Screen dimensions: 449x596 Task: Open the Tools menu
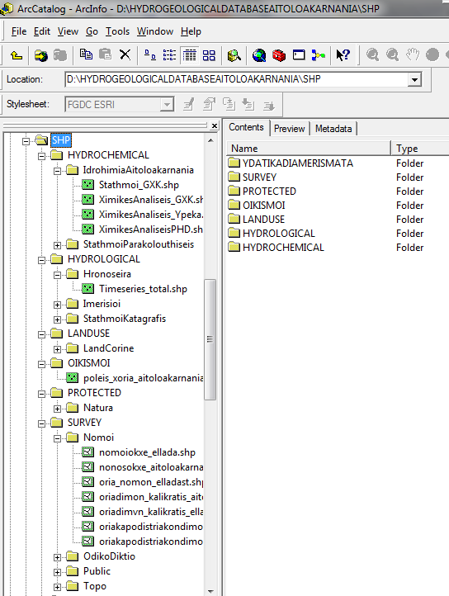coord(117,31)
